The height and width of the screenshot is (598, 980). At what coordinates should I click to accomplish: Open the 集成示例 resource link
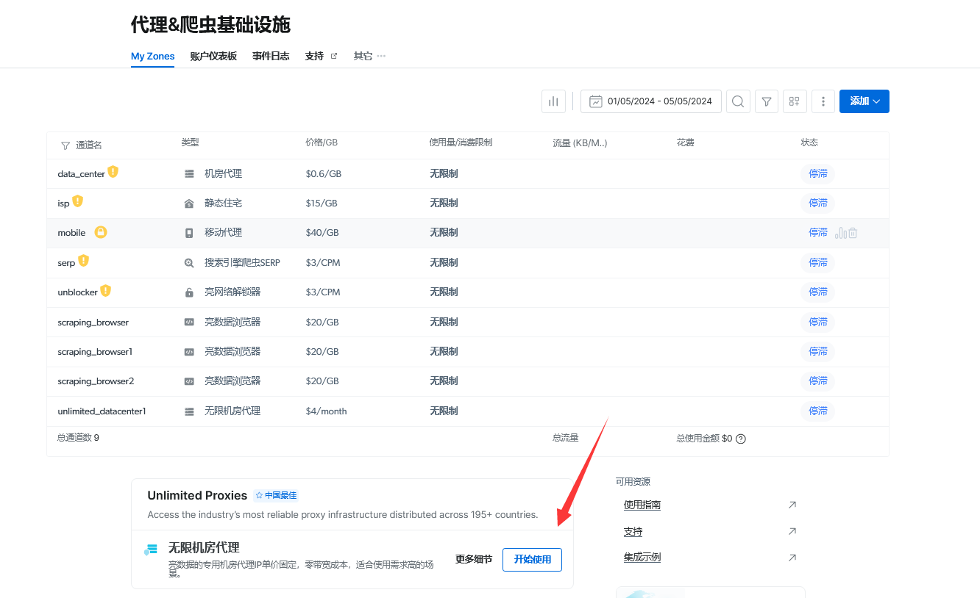coord(642,558)
